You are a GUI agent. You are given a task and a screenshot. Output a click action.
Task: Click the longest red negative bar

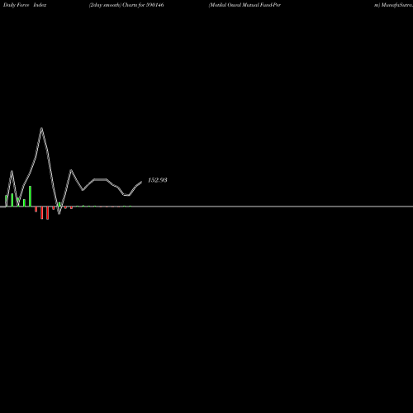(x=48, y=213)
